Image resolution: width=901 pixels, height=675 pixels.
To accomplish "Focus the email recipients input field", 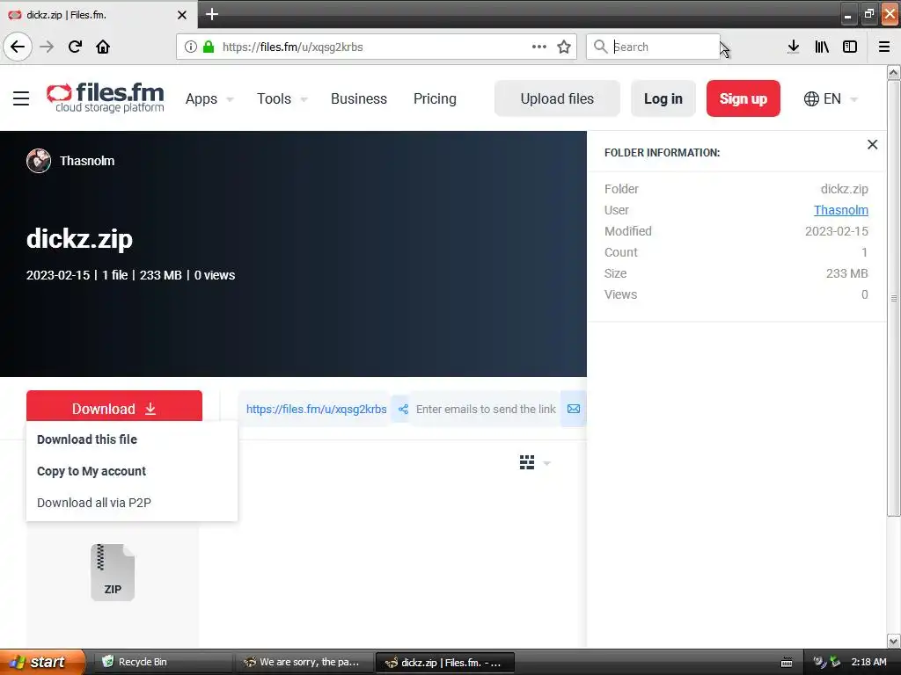I will point(486,409).
